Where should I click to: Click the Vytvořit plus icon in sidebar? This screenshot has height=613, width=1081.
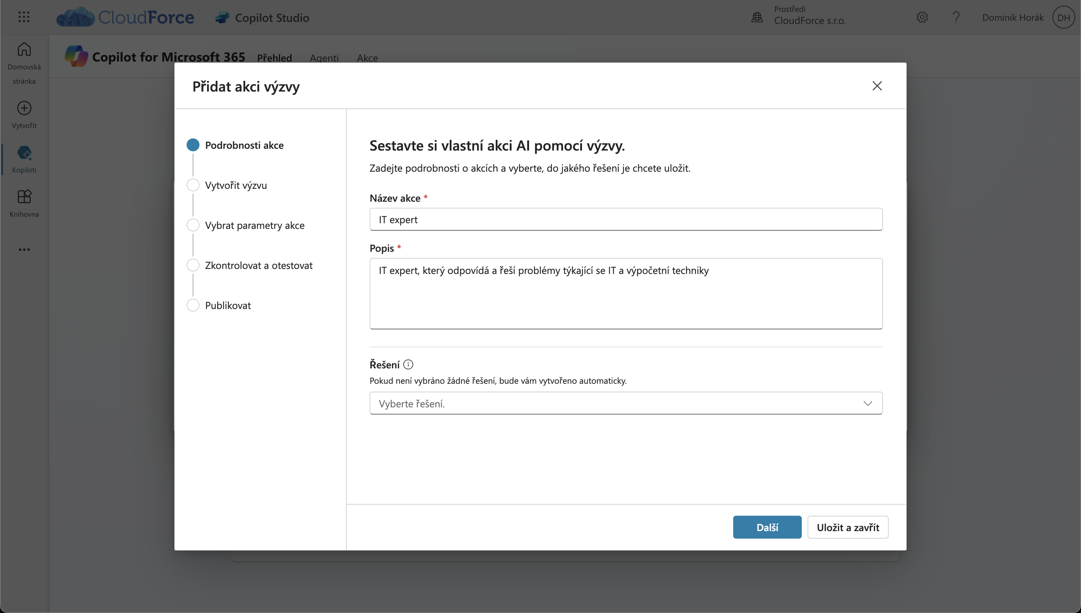pos(24,108)
